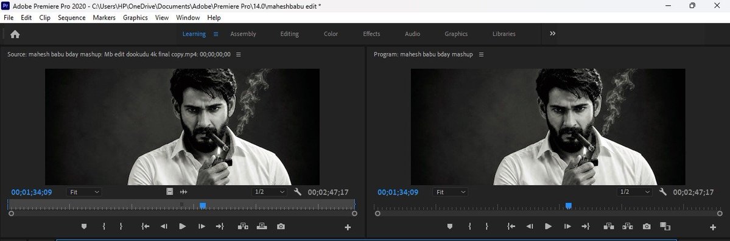Export frame from Source monitor

(281, 226)
